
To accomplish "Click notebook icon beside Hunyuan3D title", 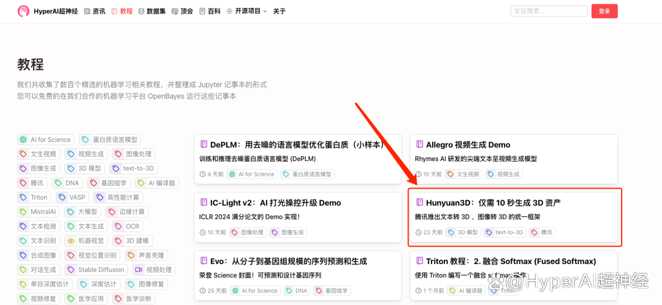I will pyautogui.click(x=420, y=203).
